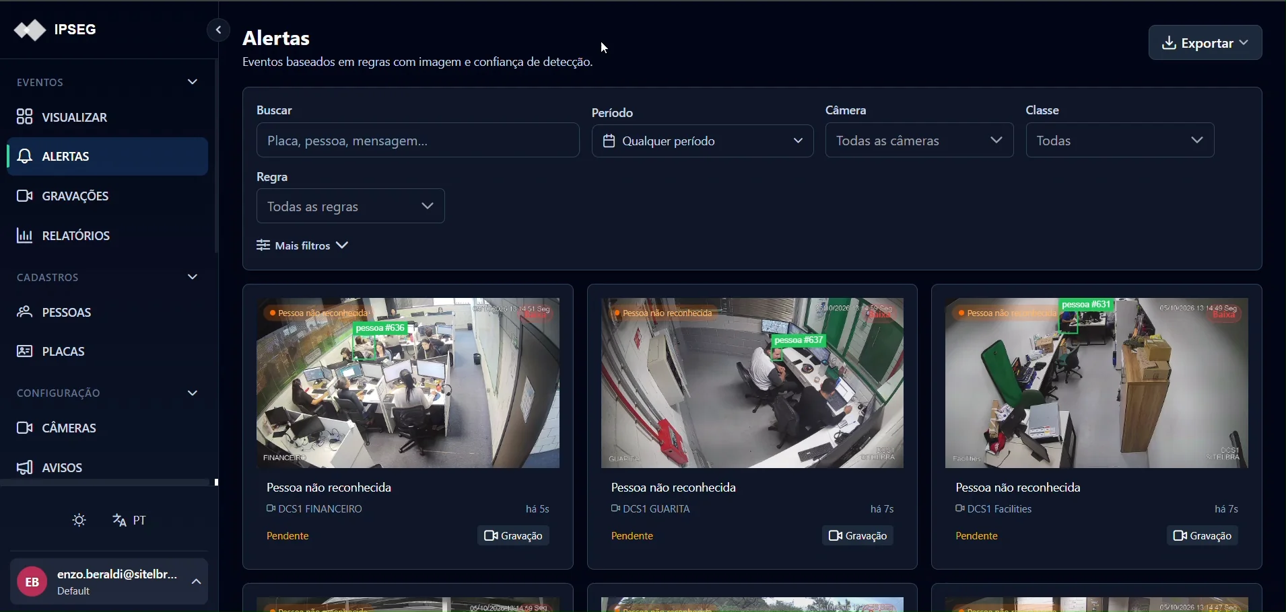Collapse the sidebar with the arrow button

click(x=218, y=30)
